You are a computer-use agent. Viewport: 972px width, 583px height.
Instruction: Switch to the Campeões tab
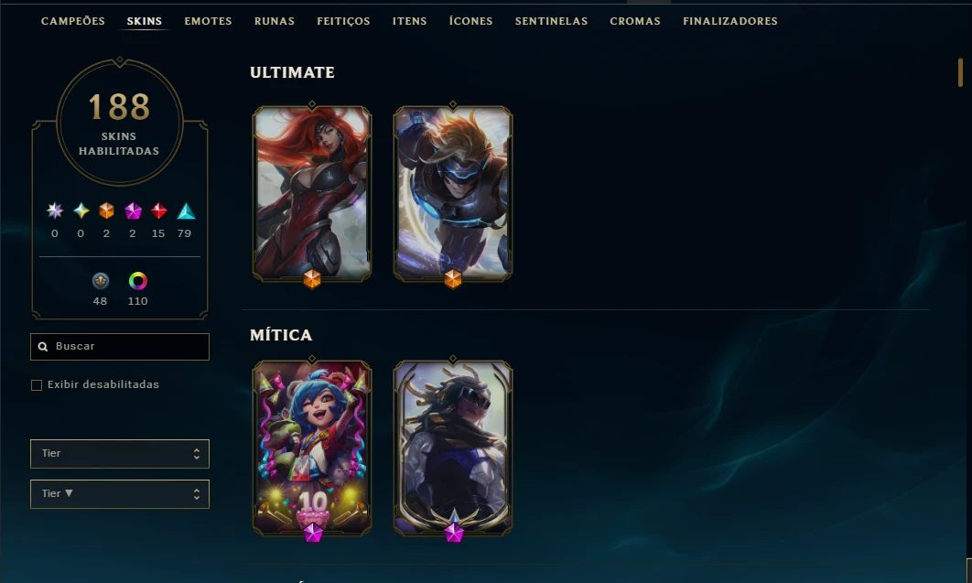coord(73,21)
